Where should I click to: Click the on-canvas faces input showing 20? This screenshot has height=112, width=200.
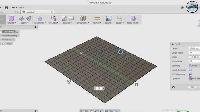[x=99, y=88]
